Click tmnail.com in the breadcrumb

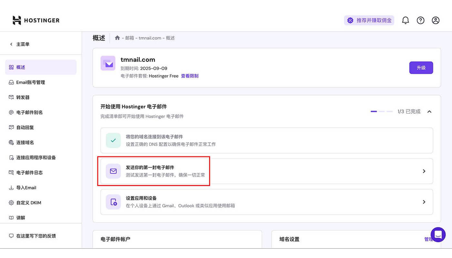pyautogui.click(x=150, y=38)
